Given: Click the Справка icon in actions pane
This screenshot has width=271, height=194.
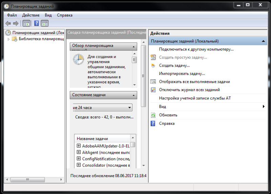Looking at the screenshot, I should tap(153, 123).
